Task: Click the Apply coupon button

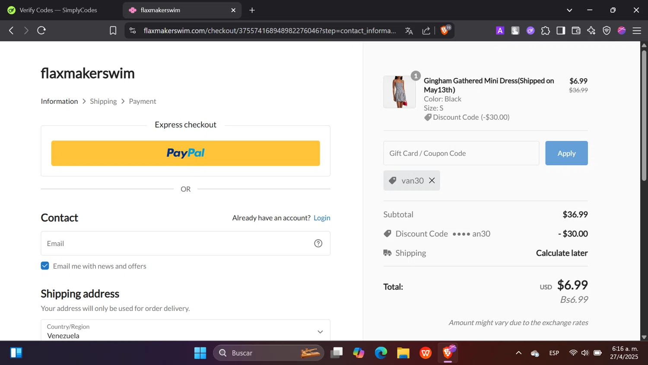Action: (566, 153)
